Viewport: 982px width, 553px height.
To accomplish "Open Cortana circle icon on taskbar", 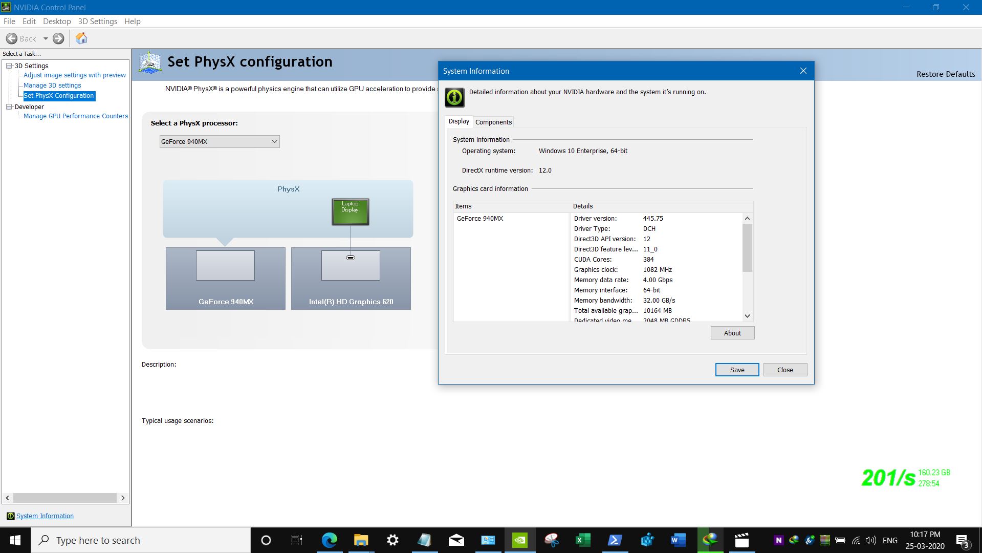I will [266, 540].
